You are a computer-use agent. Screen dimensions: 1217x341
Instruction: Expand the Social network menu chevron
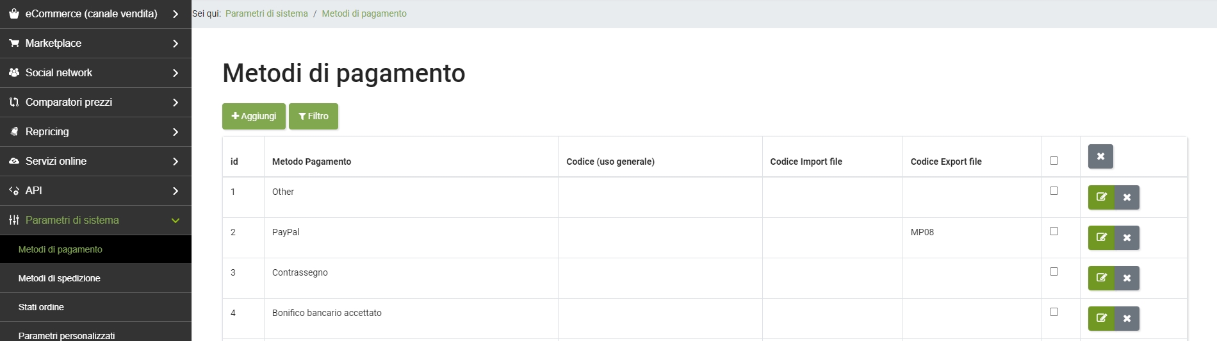pyautogui.click(x=176, y=73)
